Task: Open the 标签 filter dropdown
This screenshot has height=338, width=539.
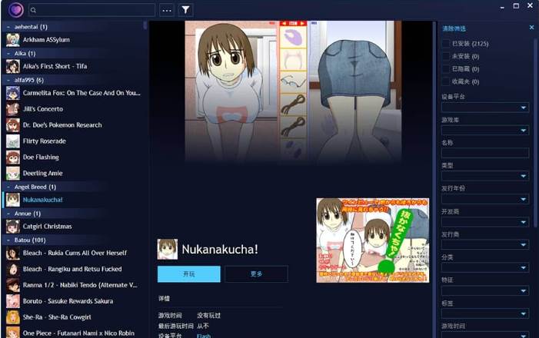Action: [485, 313]
